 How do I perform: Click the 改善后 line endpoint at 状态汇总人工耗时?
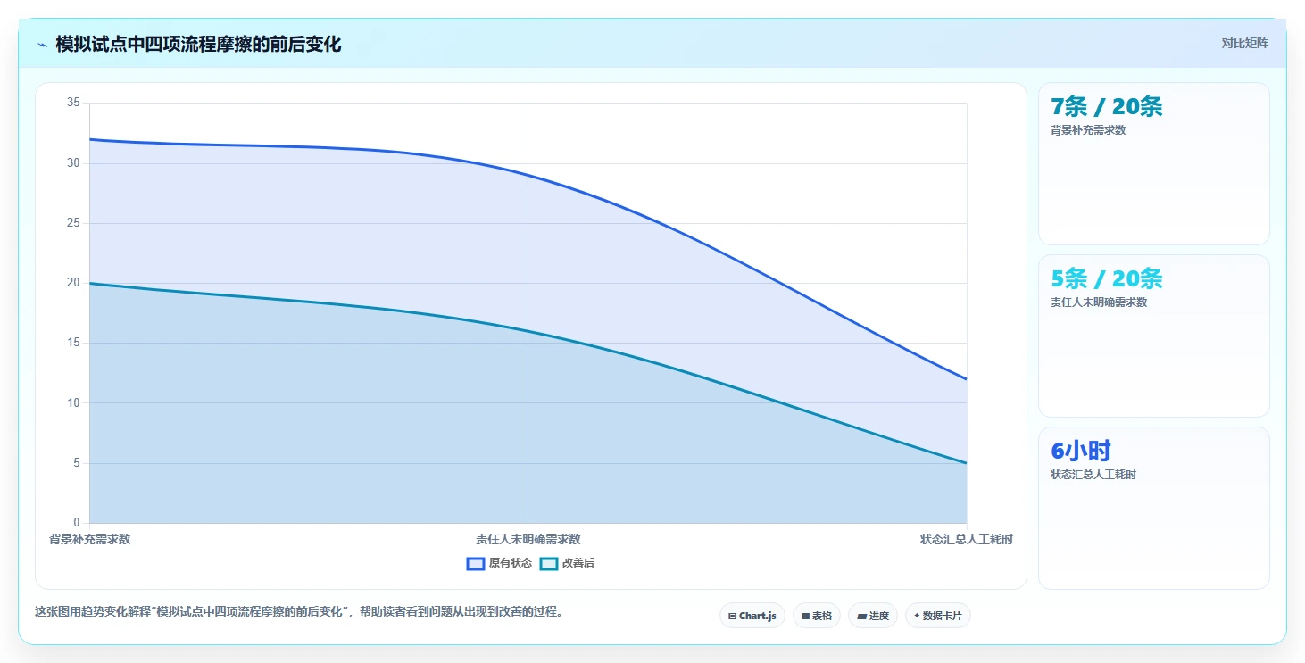(x=967, y=463)
